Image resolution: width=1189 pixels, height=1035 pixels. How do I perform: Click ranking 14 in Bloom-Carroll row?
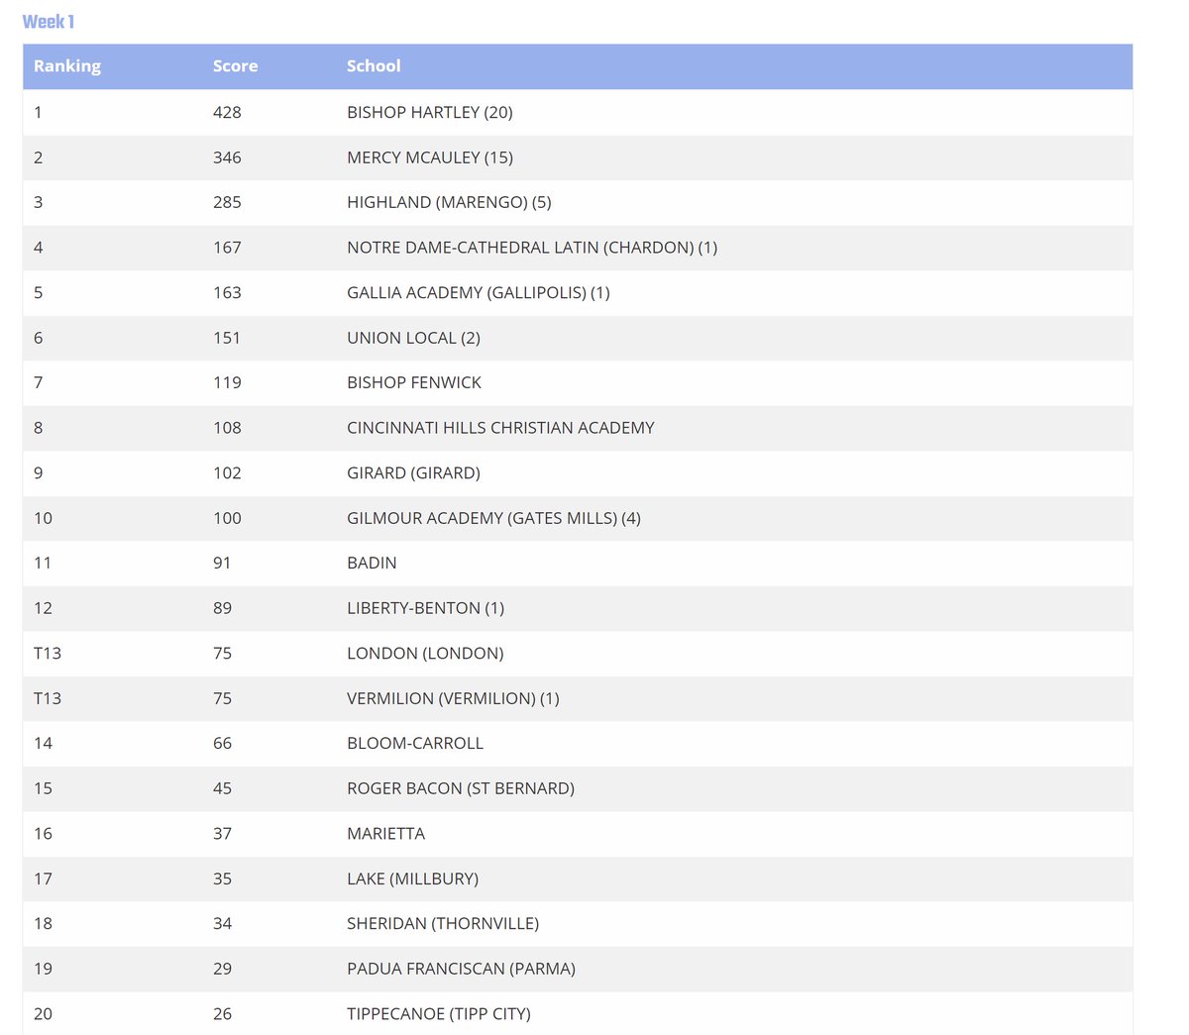tap(43, 743)
